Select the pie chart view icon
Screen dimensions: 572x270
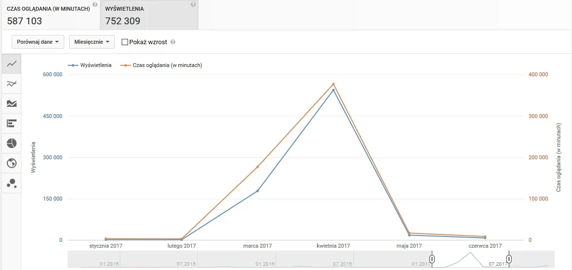[x=12, y=143]
